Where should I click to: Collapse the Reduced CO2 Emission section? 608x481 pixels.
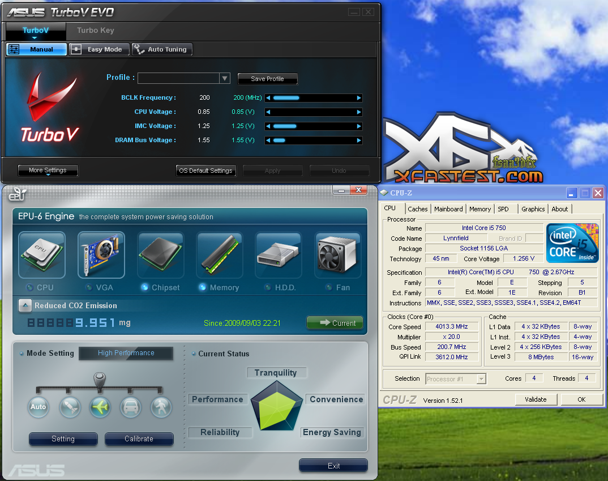click(25, 305)
